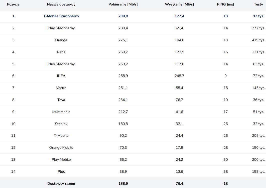This screenshot has width=266, height=188.
Task: Click the Nazwa dostawcy column header
Action: point(61,4)
